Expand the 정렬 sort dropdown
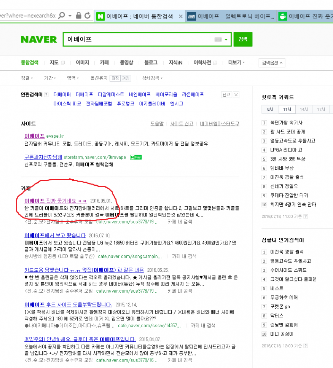This screenshot has height=368, width=333. (27, 78)
